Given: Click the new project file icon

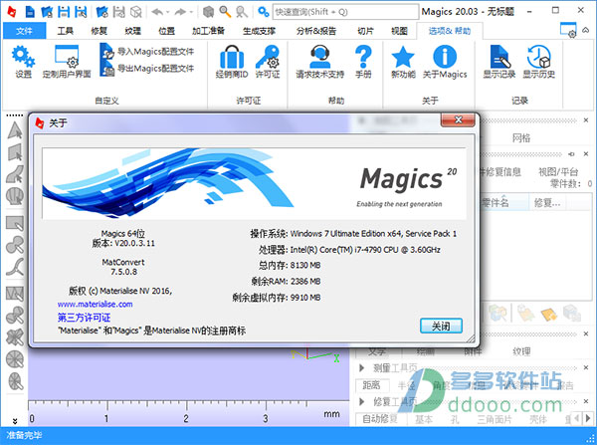Looking at the screenshot, I should 30,12.
